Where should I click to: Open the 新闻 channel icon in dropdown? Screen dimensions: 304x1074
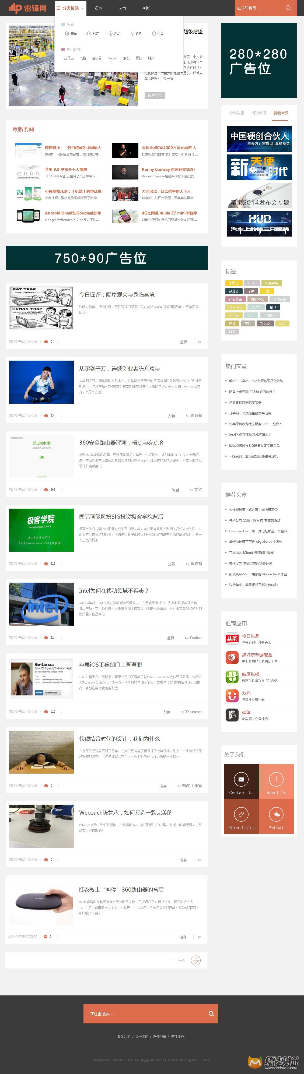click(x=67, y=33)
